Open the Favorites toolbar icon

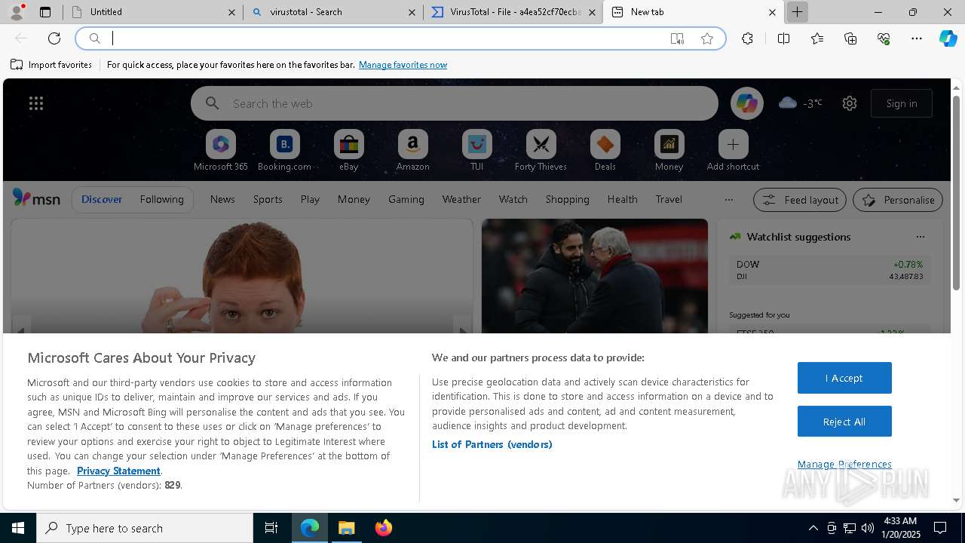[817, 38]
